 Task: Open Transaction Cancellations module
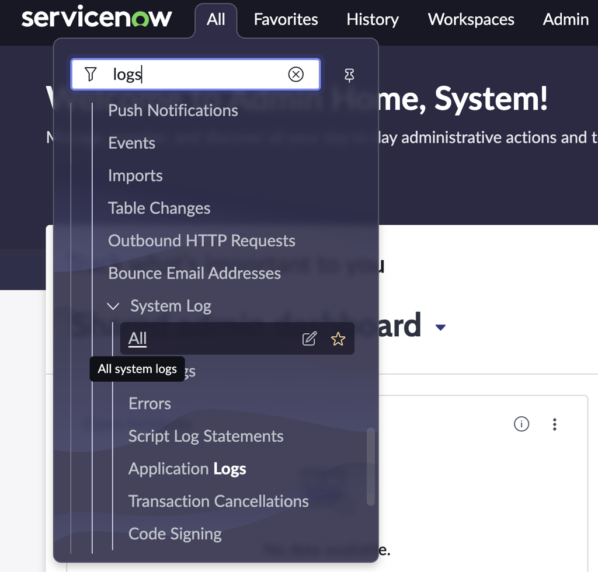[x=218, y=501]
